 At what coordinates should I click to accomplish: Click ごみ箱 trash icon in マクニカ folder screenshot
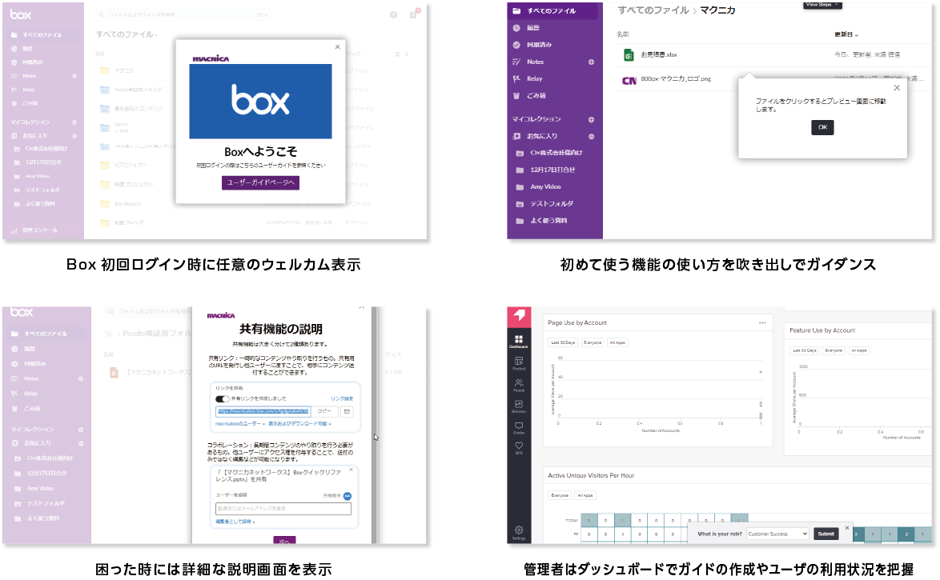click(x=516, y=95)
